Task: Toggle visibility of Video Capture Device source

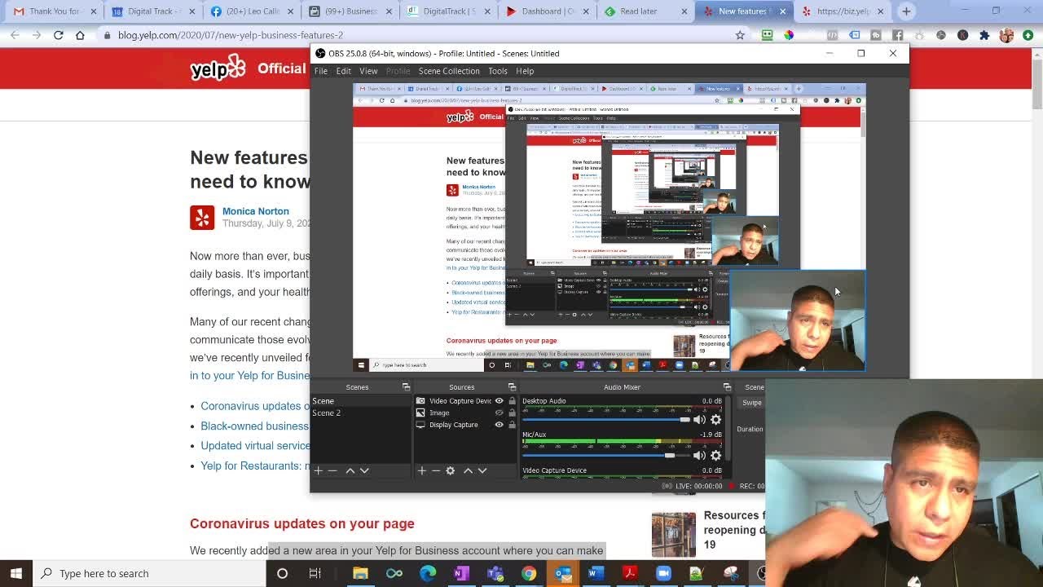Action: (x=499, y=400)
